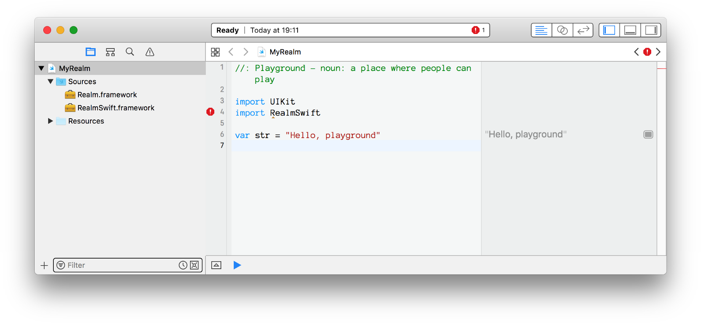The width and height of the screenshot is (701, 323).
Task: Click the related items grid icon
Action: [215, 52]
